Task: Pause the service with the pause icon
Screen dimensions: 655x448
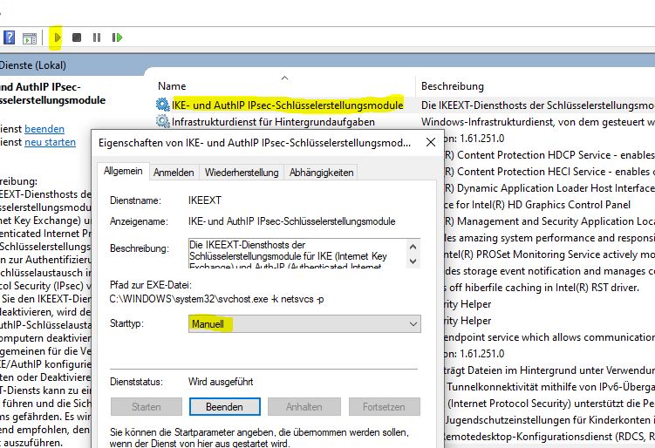Action: [97, 37]
